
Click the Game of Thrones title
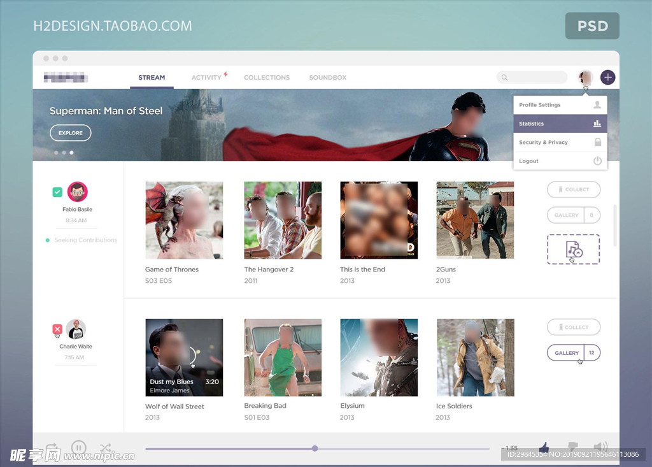pos(172,269)
